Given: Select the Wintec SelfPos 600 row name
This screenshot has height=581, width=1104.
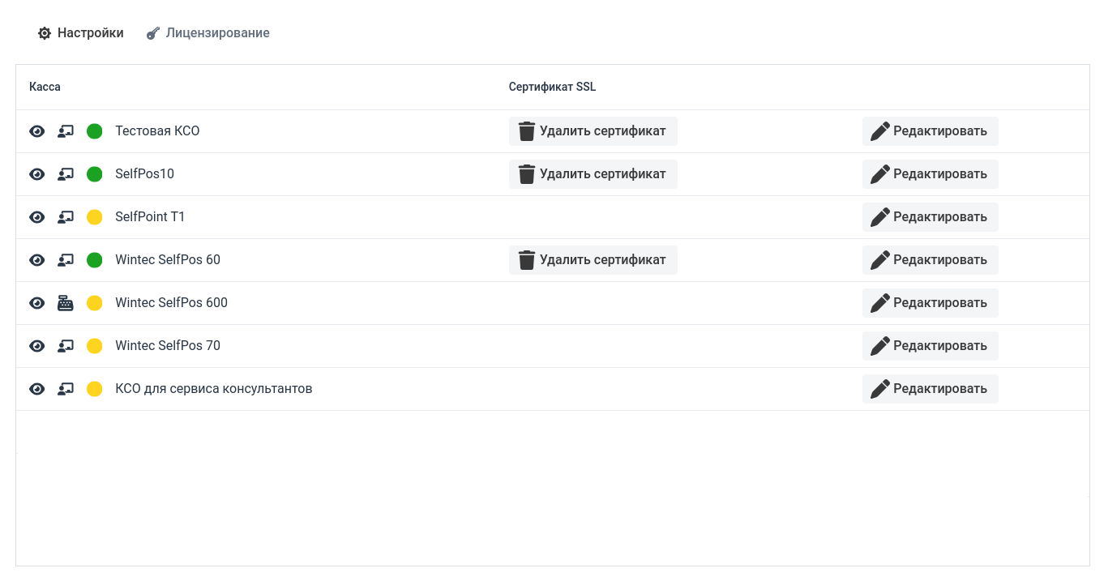Looking at the screenshot, I should pos(171,303).
